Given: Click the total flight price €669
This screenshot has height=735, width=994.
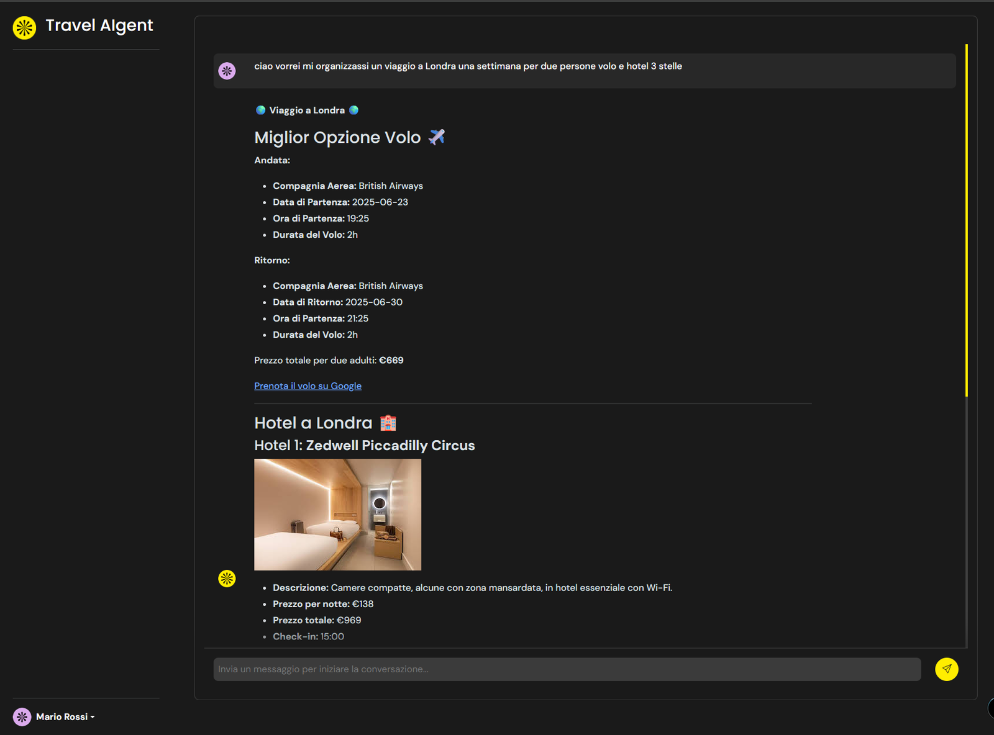Looking at the screenshot, I should coord(391,361).
